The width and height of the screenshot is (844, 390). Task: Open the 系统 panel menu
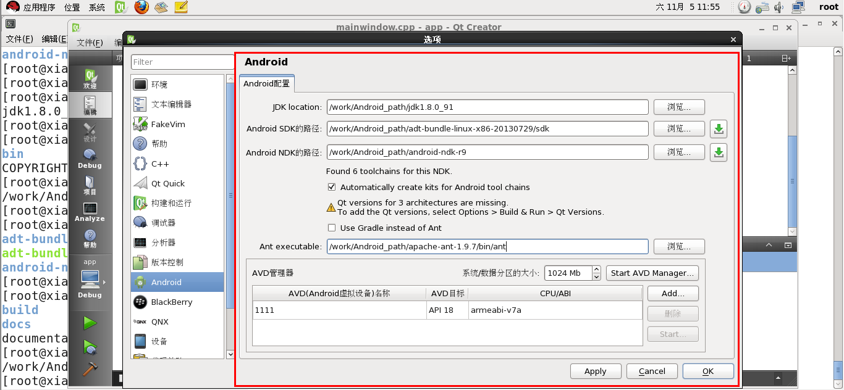pyautogui.click(x=97, y=7)
